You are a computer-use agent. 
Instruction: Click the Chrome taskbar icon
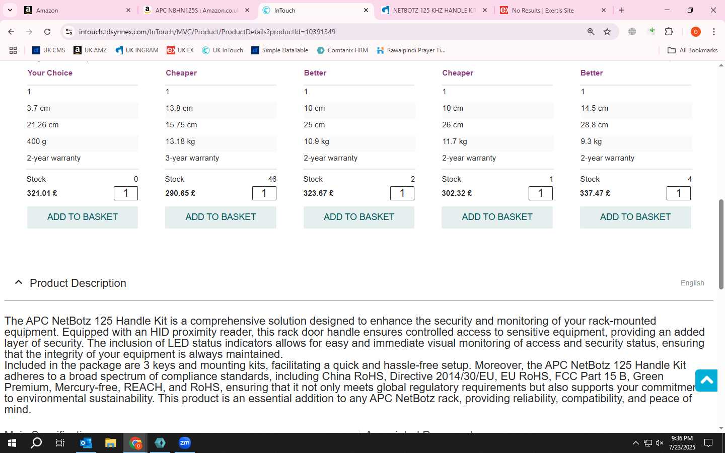coord(135,443)
